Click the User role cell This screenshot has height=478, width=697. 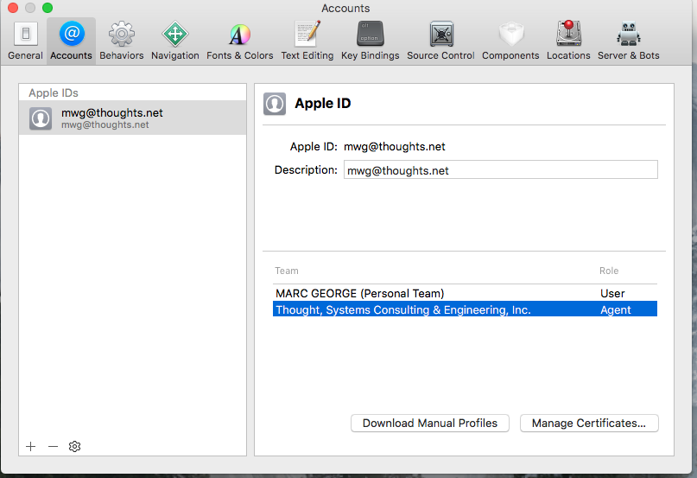[x=612, y=293]
